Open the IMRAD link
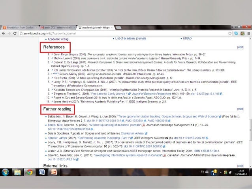This screenshot has width=252, height=189. 187,39
